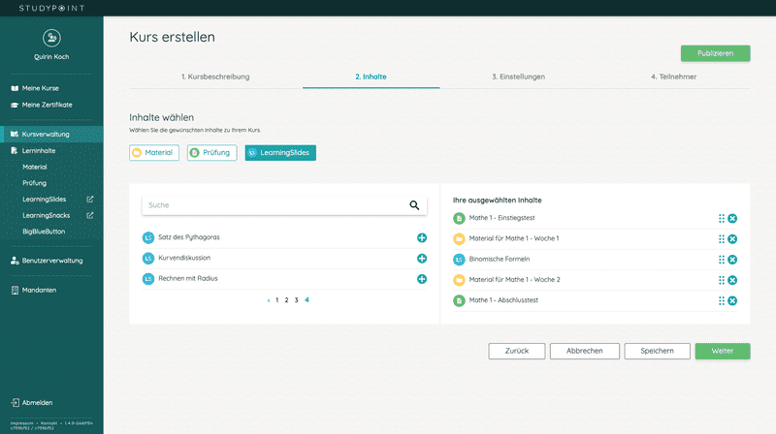Remove Mathe 1 - Einstiegstest from selection
The image size is (776, 434).
[x=732, y=219]
